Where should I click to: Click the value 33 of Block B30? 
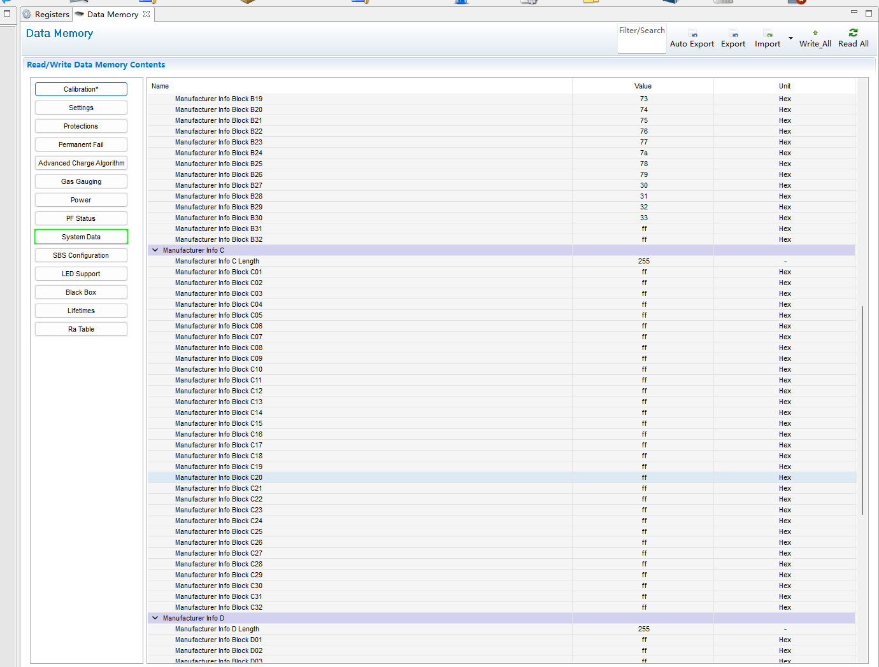643,218
